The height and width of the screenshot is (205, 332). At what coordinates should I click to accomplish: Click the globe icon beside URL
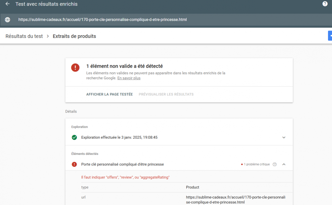point(8,20)
